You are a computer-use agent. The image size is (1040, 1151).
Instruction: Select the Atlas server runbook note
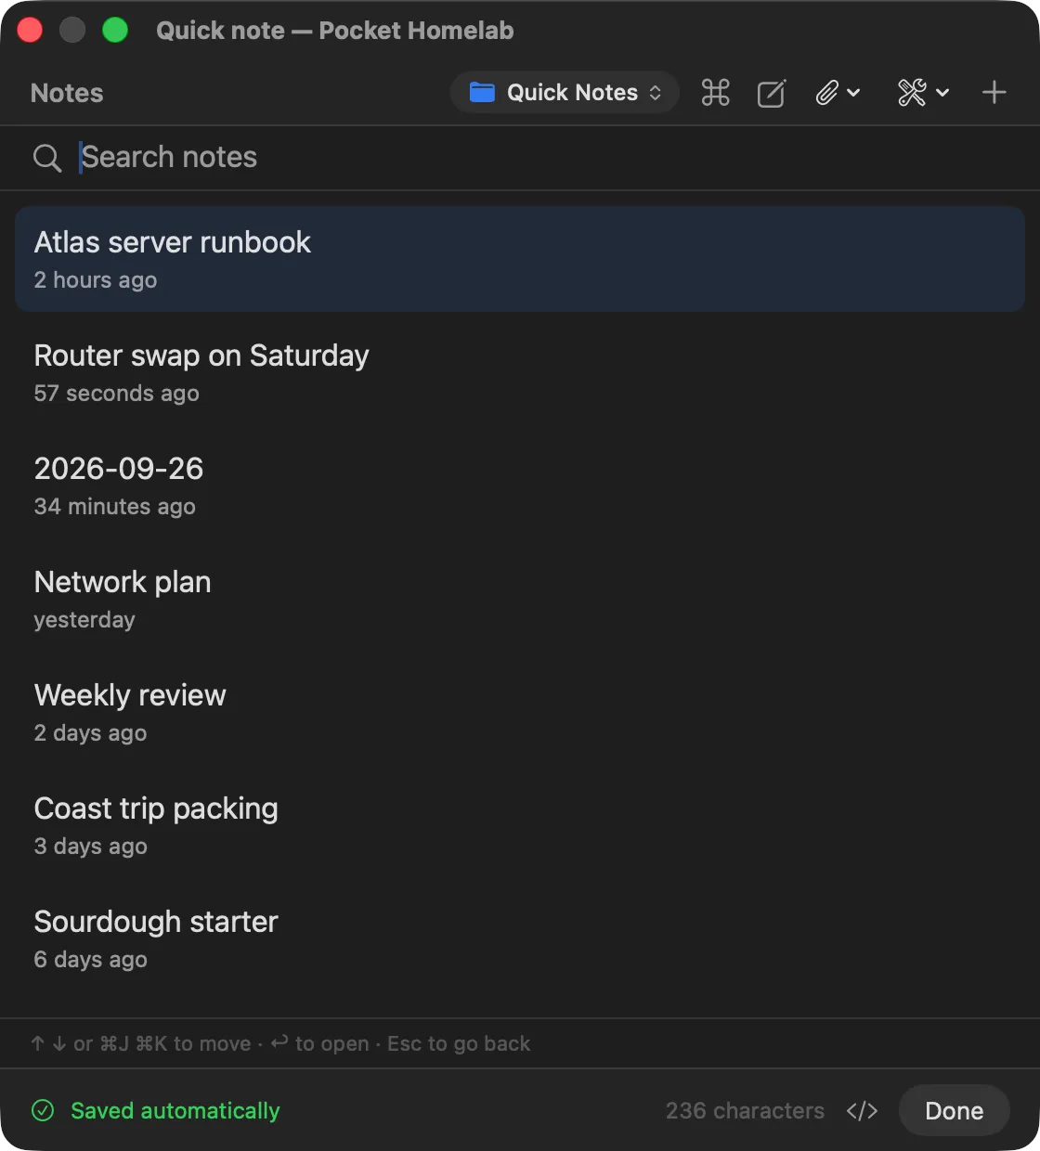520,259
